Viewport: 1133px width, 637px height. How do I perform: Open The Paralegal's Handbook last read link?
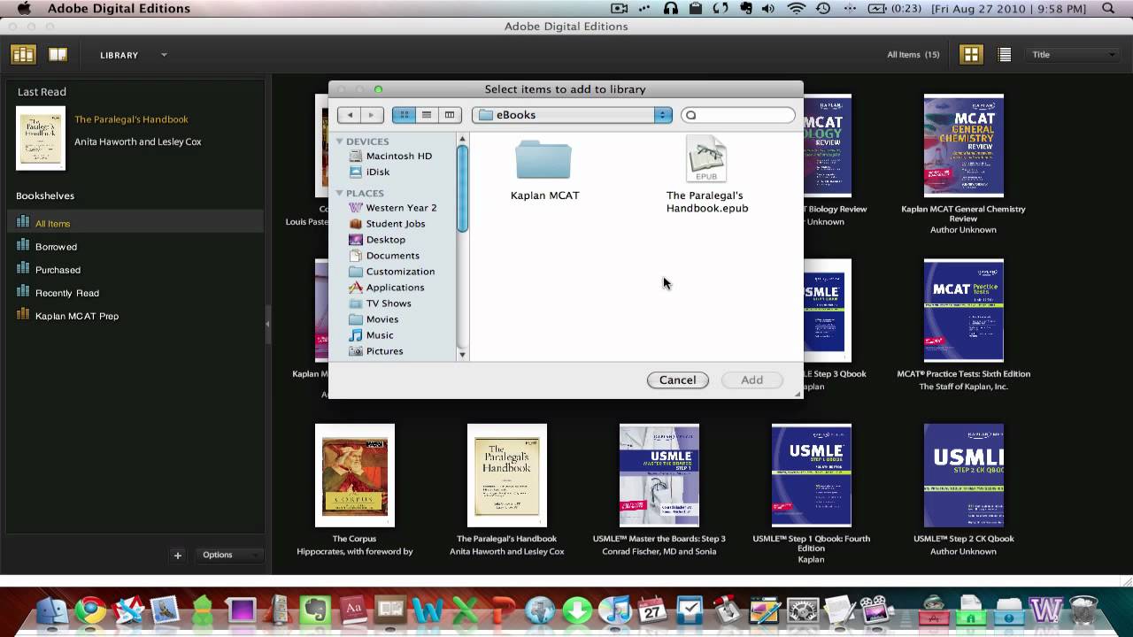point(131,119)
